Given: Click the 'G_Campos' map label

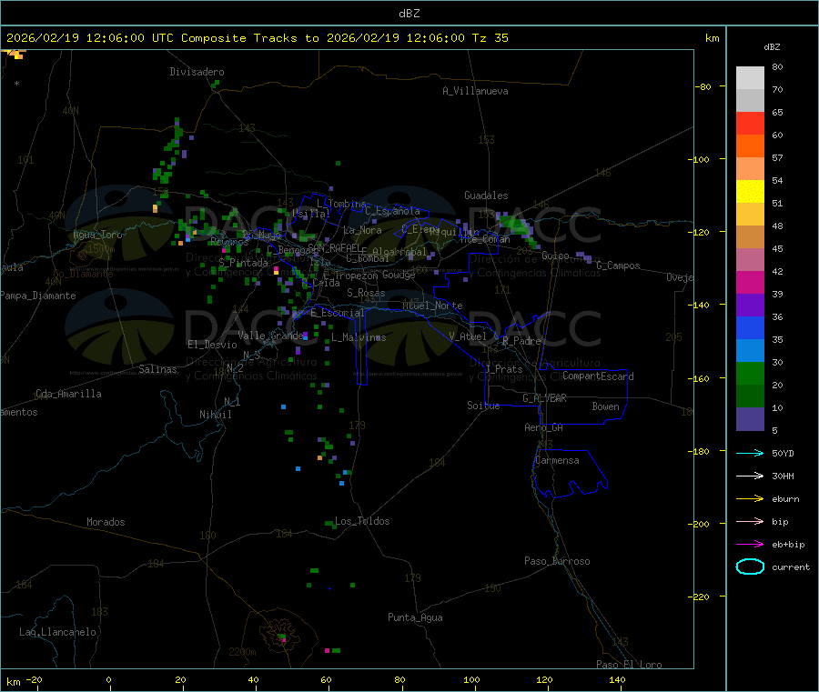Looking at the screenshot, I should point(618,266).
